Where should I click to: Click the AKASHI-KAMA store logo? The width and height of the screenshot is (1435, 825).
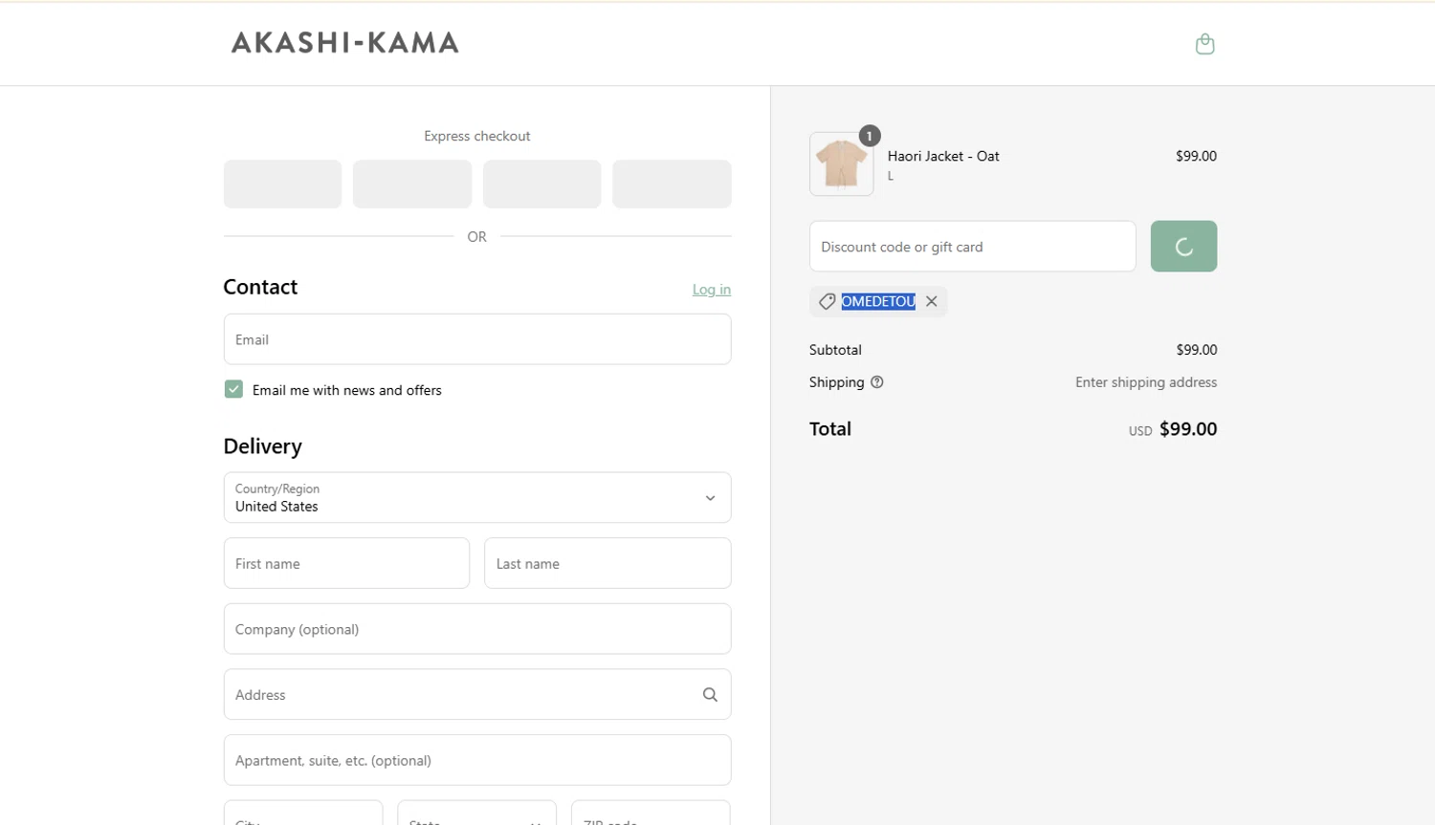point(344,43)
